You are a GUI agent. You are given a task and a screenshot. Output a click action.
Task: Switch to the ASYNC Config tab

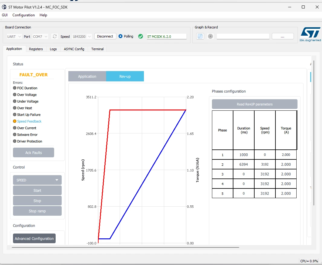click(74, 49)
